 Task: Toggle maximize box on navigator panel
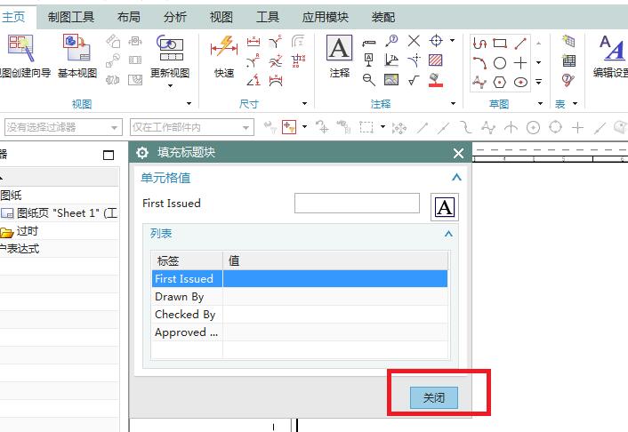(109, 155)
